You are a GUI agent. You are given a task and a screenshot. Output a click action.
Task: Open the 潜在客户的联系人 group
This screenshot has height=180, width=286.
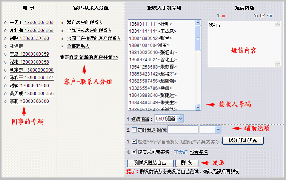tap(85, 23)
